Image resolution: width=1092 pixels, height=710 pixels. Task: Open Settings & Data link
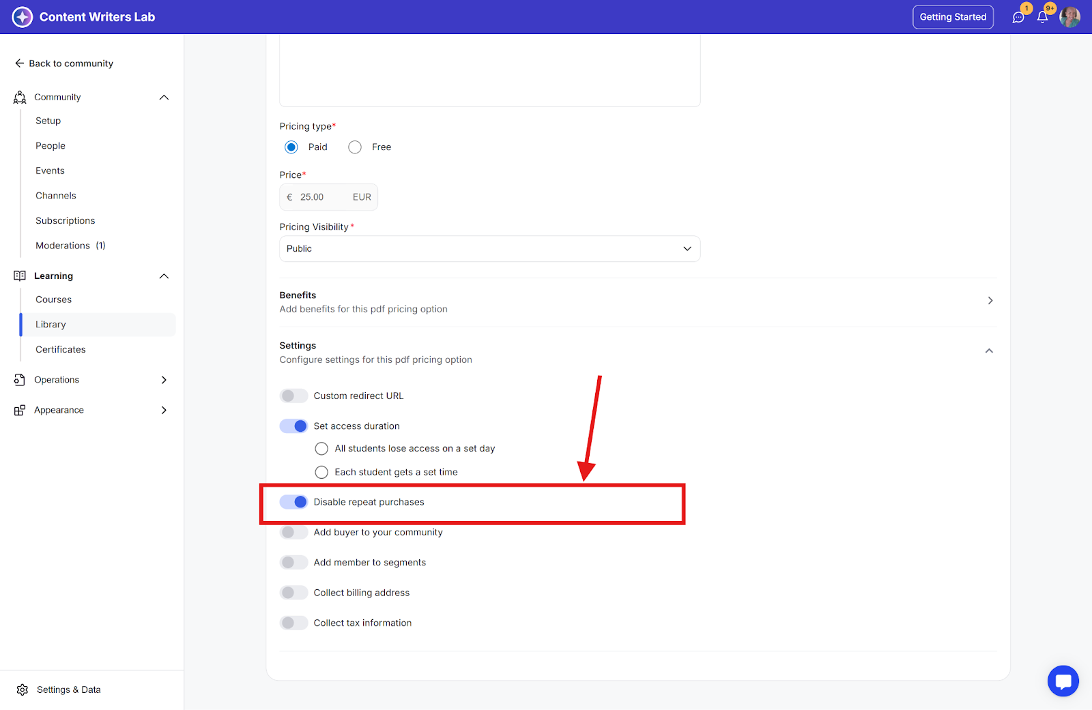69,690
